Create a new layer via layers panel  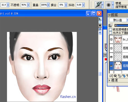[x=120, y=76]
